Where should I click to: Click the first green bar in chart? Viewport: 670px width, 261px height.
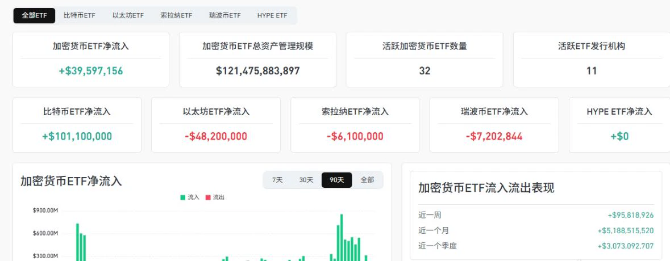click(x=77, y=242)
